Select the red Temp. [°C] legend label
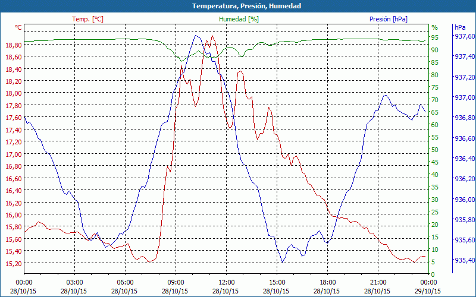 [x=87, y=19]
